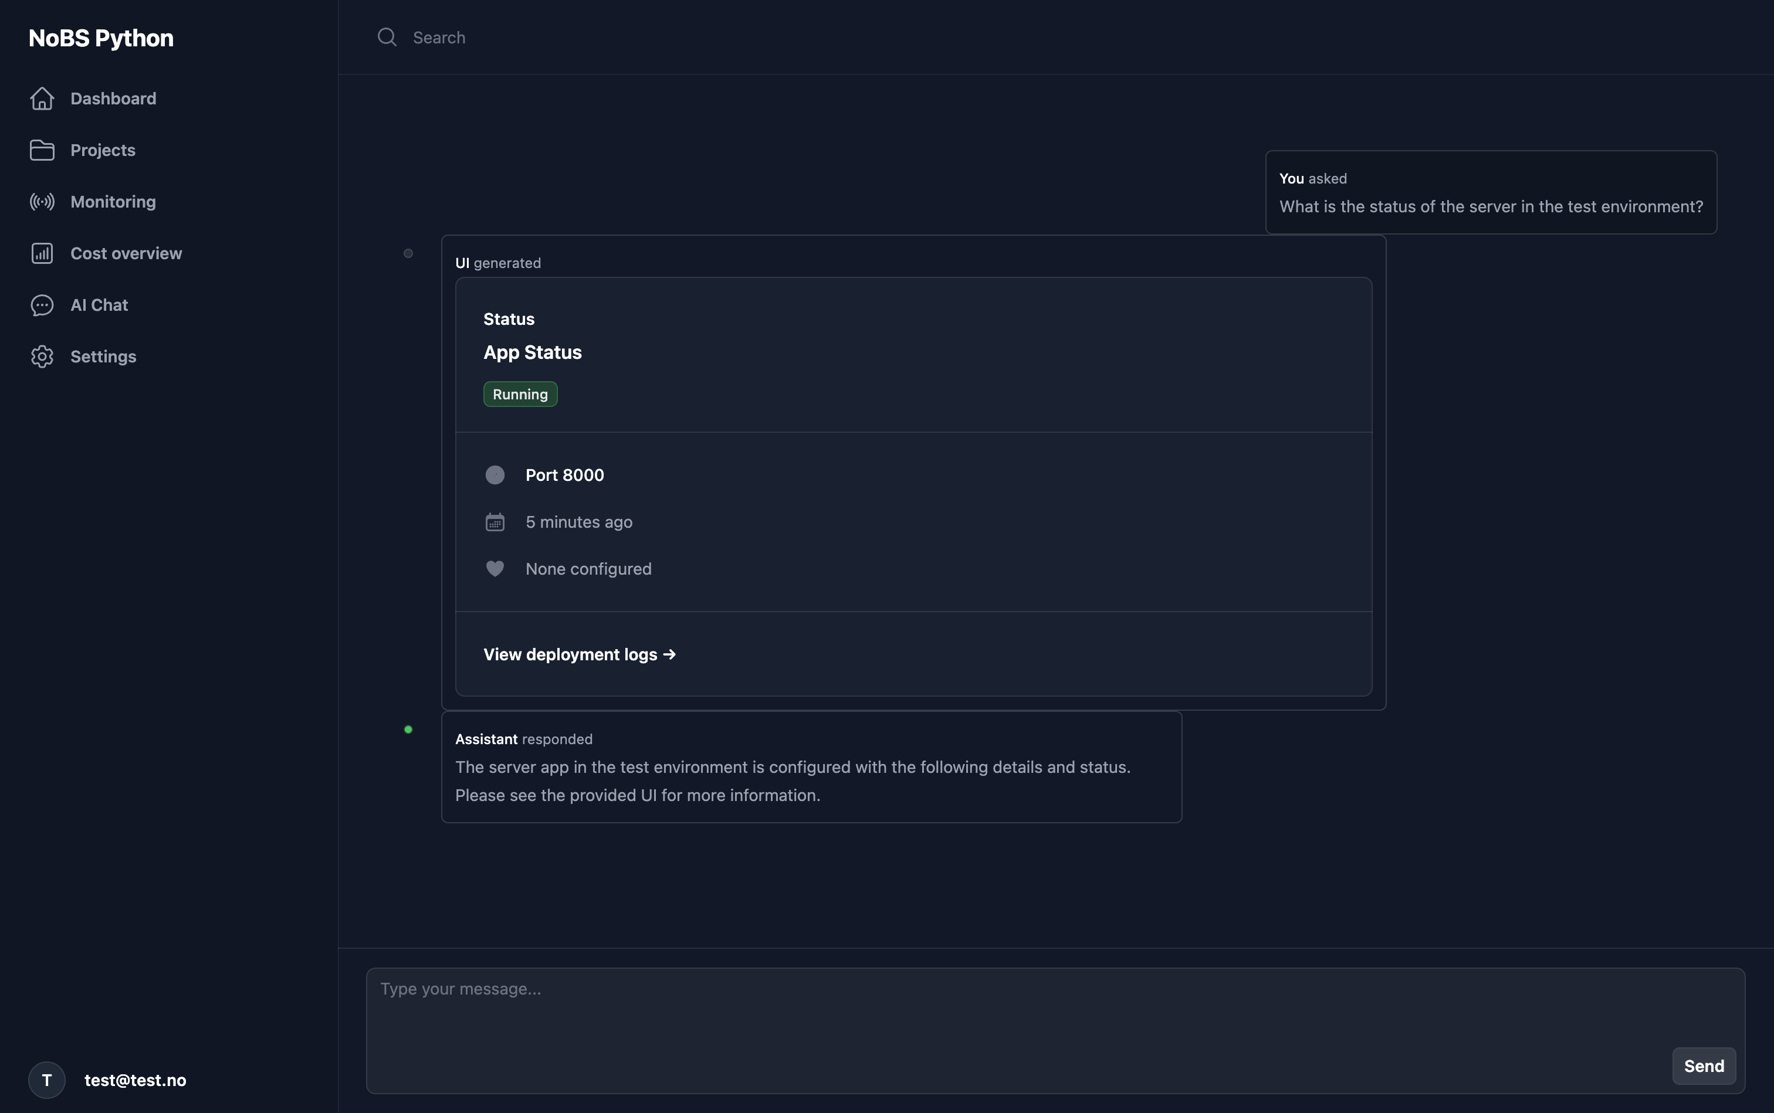This screenshot has height=1113, width=1774.
Task: Open the Monitoring signal icon
Action: pyautogui.click(x=42, y=201)
